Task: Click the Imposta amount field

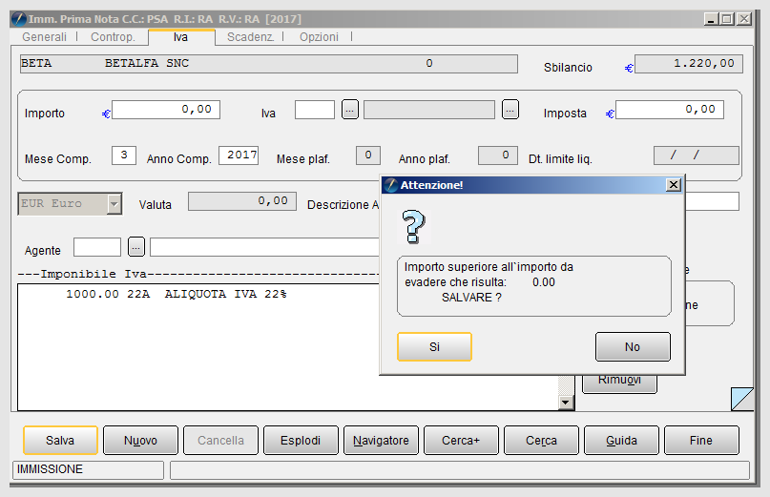Action: pyautogui.click(x=669, y=110)
